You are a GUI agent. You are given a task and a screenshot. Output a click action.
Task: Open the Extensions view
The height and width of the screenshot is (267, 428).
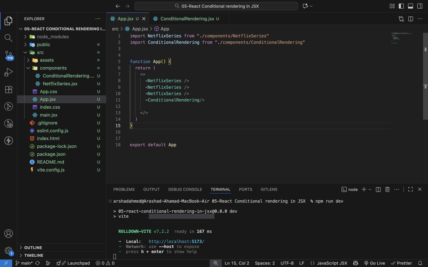click(8, 89)
